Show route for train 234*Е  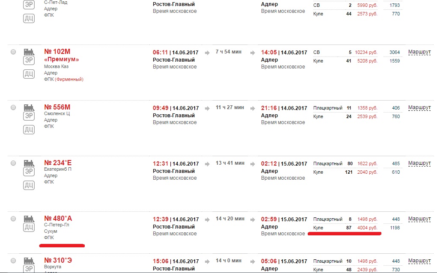(x=419, y=163)
